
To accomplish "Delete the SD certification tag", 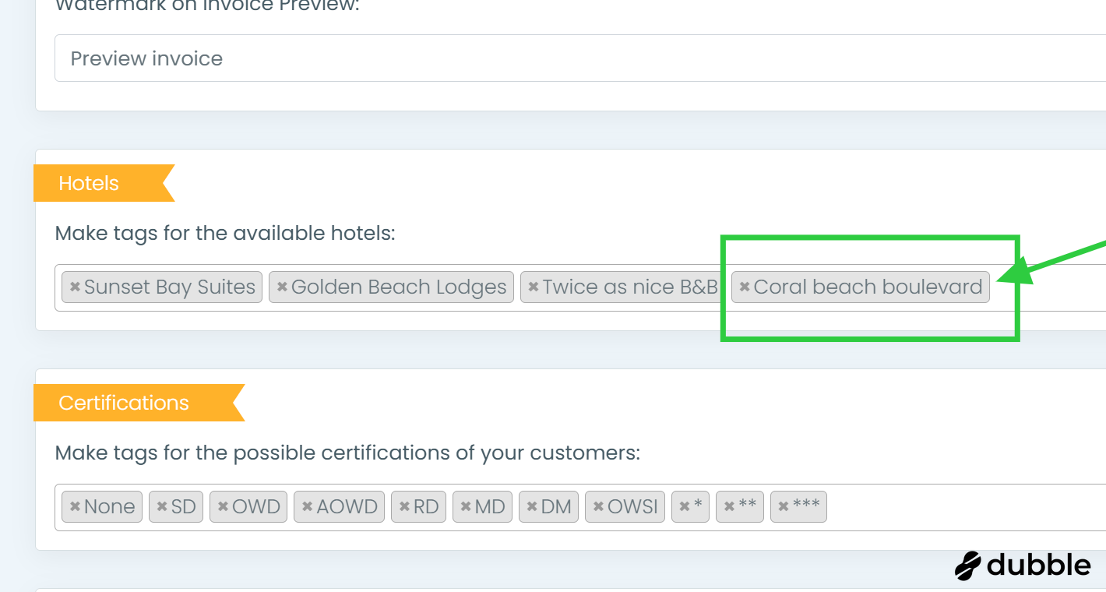I will 162,507.
